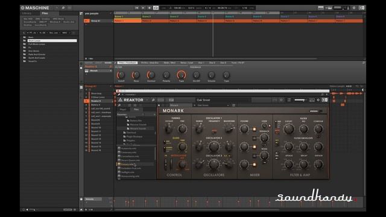Click the Maschine record button
The height and width of the screenshot is (217, 386).
tap(150, 8)
